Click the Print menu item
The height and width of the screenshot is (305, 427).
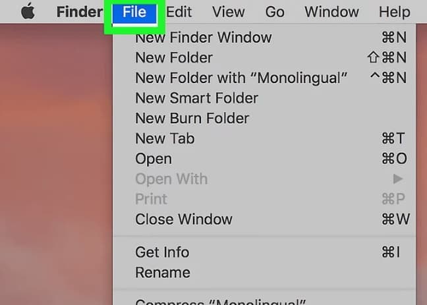coord(151,199)
